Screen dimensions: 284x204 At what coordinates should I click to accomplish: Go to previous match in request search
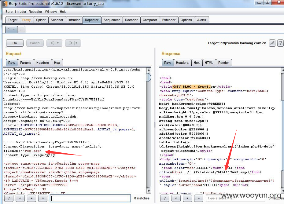tap(20, 198)
